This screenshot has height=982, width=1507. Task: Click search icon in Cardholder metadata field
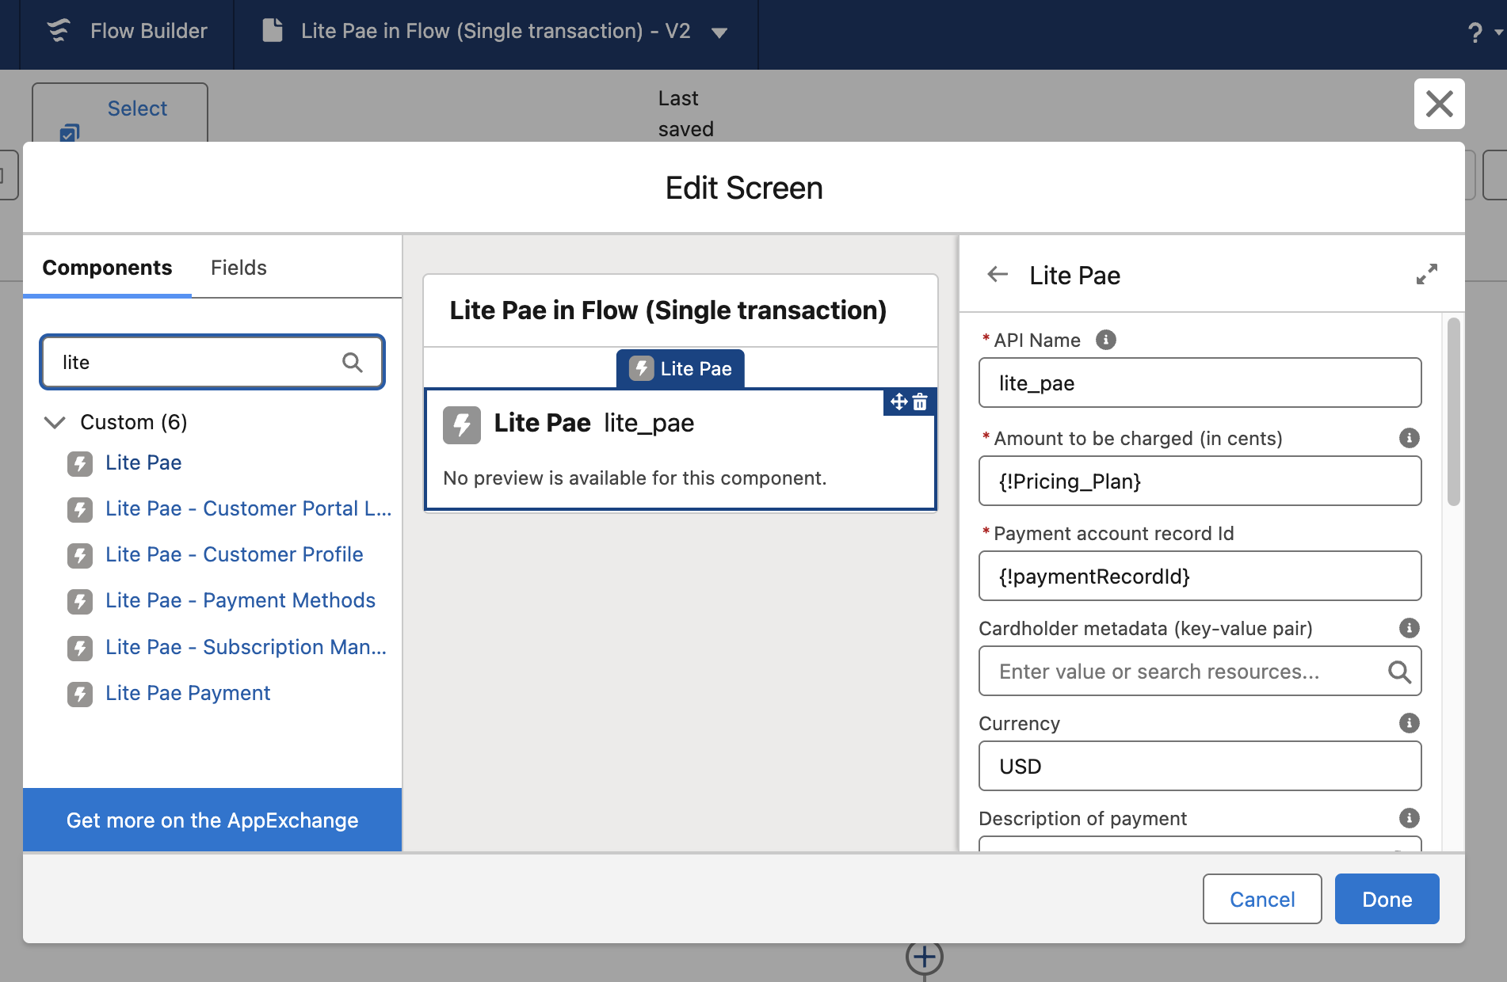[x=1399, y=672]
